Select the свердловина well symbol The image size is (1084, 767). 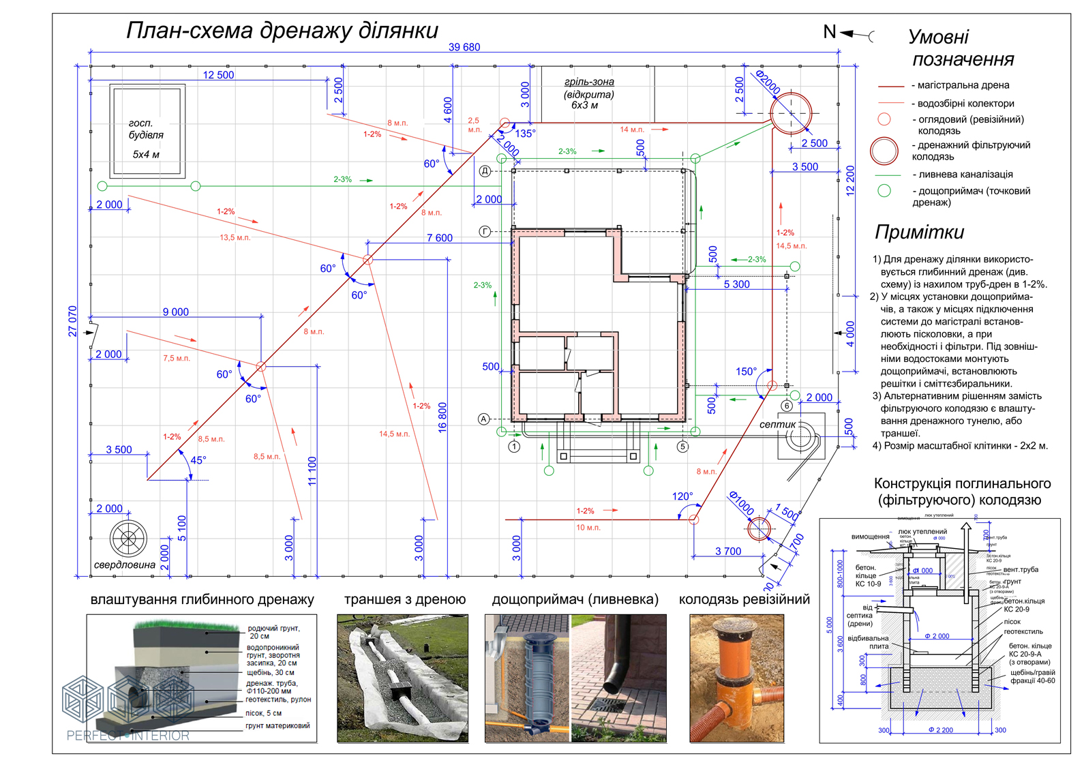128,538
